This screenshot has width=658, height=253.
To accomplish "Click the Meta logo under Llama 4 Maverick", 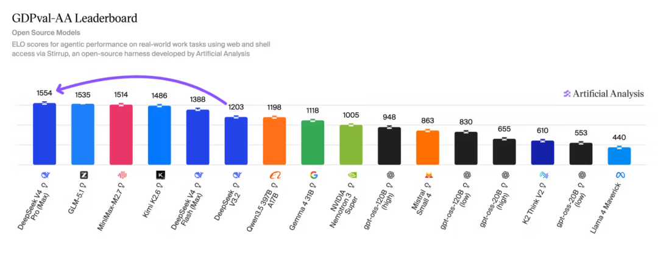I will tap(620, 175).
